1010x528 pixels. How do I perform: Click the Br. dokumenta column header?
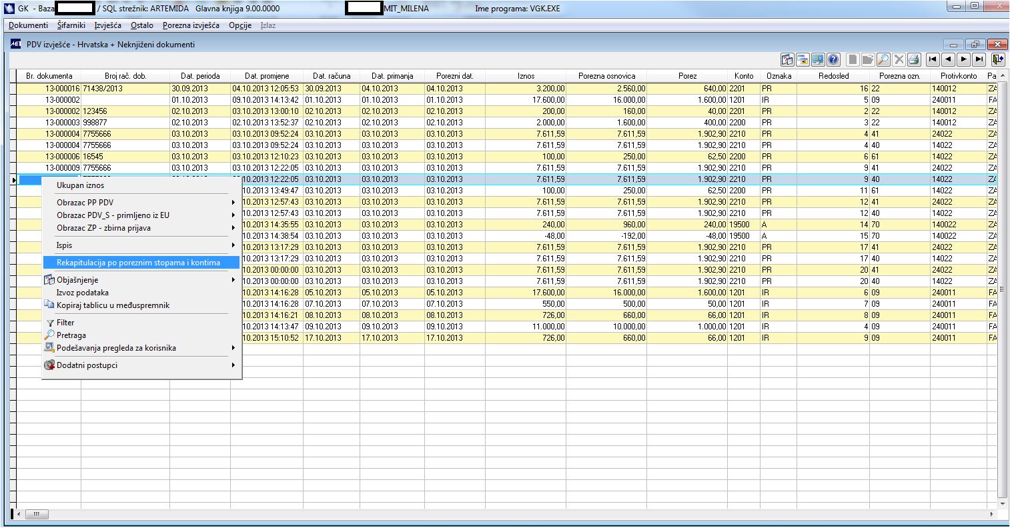point(49,76)
